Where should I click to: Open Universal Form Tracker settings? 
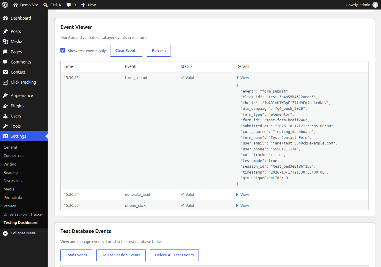[x=23, y=214]
